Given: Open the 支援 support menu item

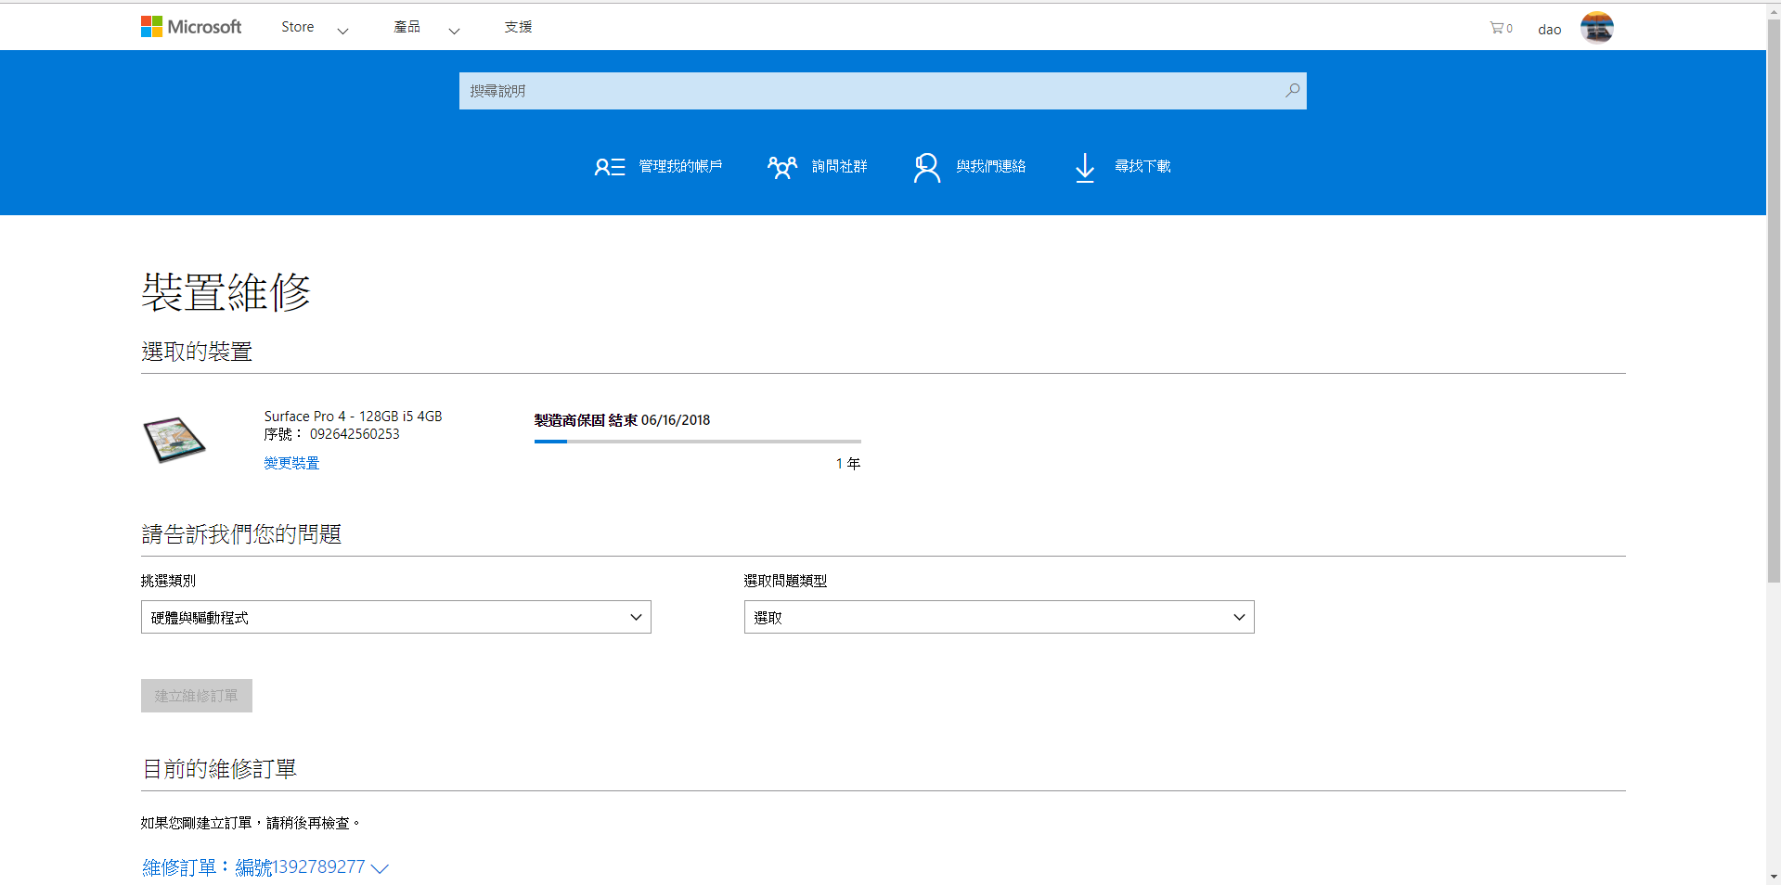Looking at the screenshot, I should [x=518, y=27].
